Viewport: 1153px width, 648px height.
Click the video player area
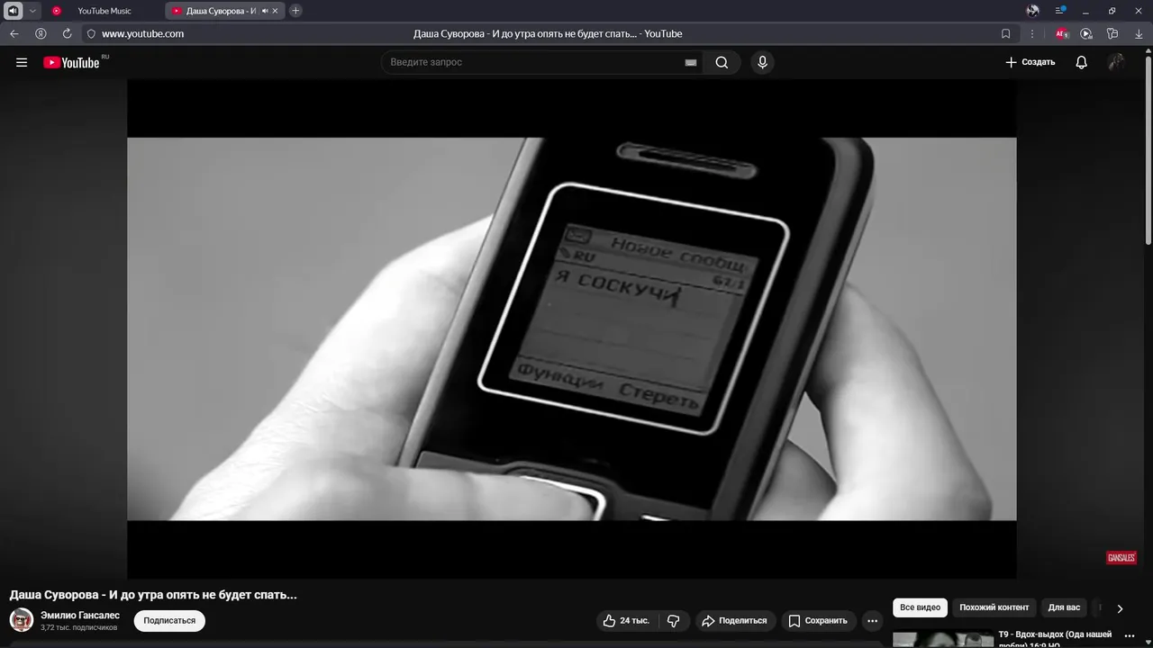(x=571, y=328)
